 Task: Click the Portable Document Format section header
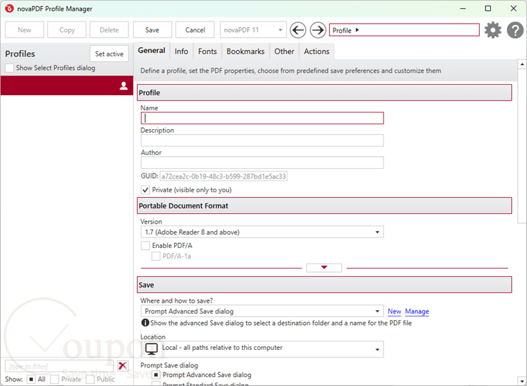point(325,205)
